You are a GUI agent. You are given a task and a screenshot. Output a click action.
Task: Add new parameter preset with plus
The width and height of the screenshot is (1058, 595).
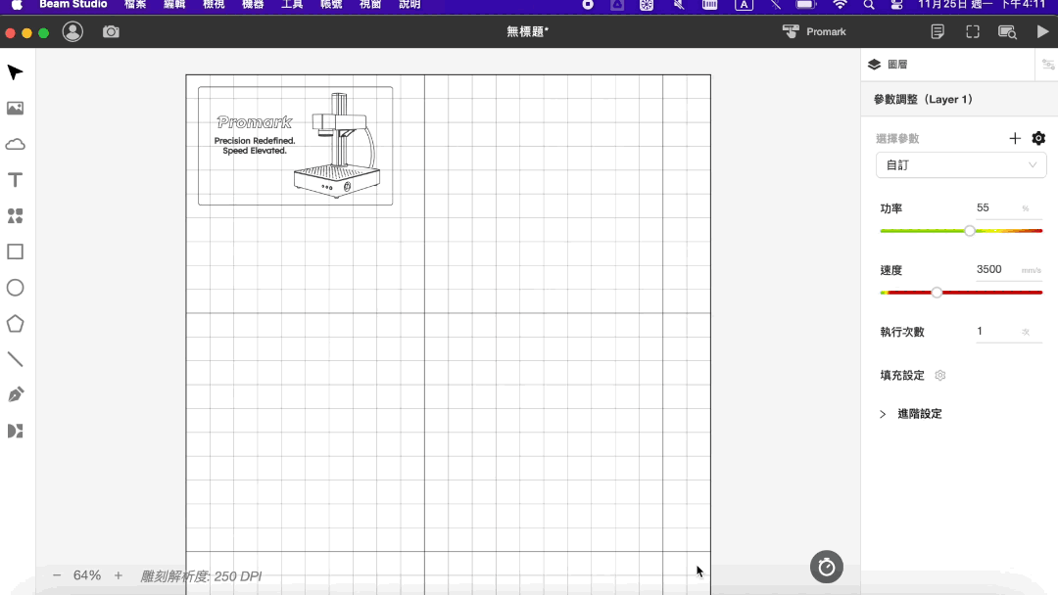(x=1015, y=138)
